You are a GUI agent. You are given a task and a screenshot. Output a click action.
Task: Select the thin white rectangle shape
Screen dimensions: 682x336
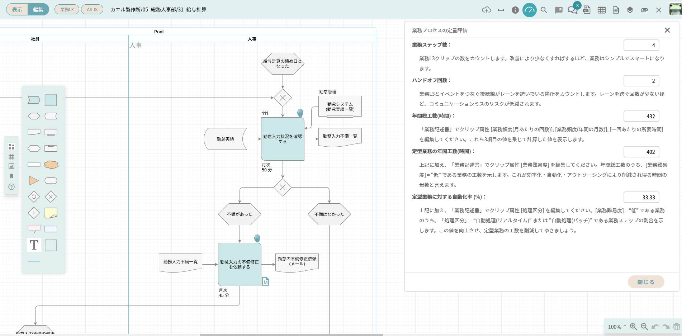pos(34,165)
